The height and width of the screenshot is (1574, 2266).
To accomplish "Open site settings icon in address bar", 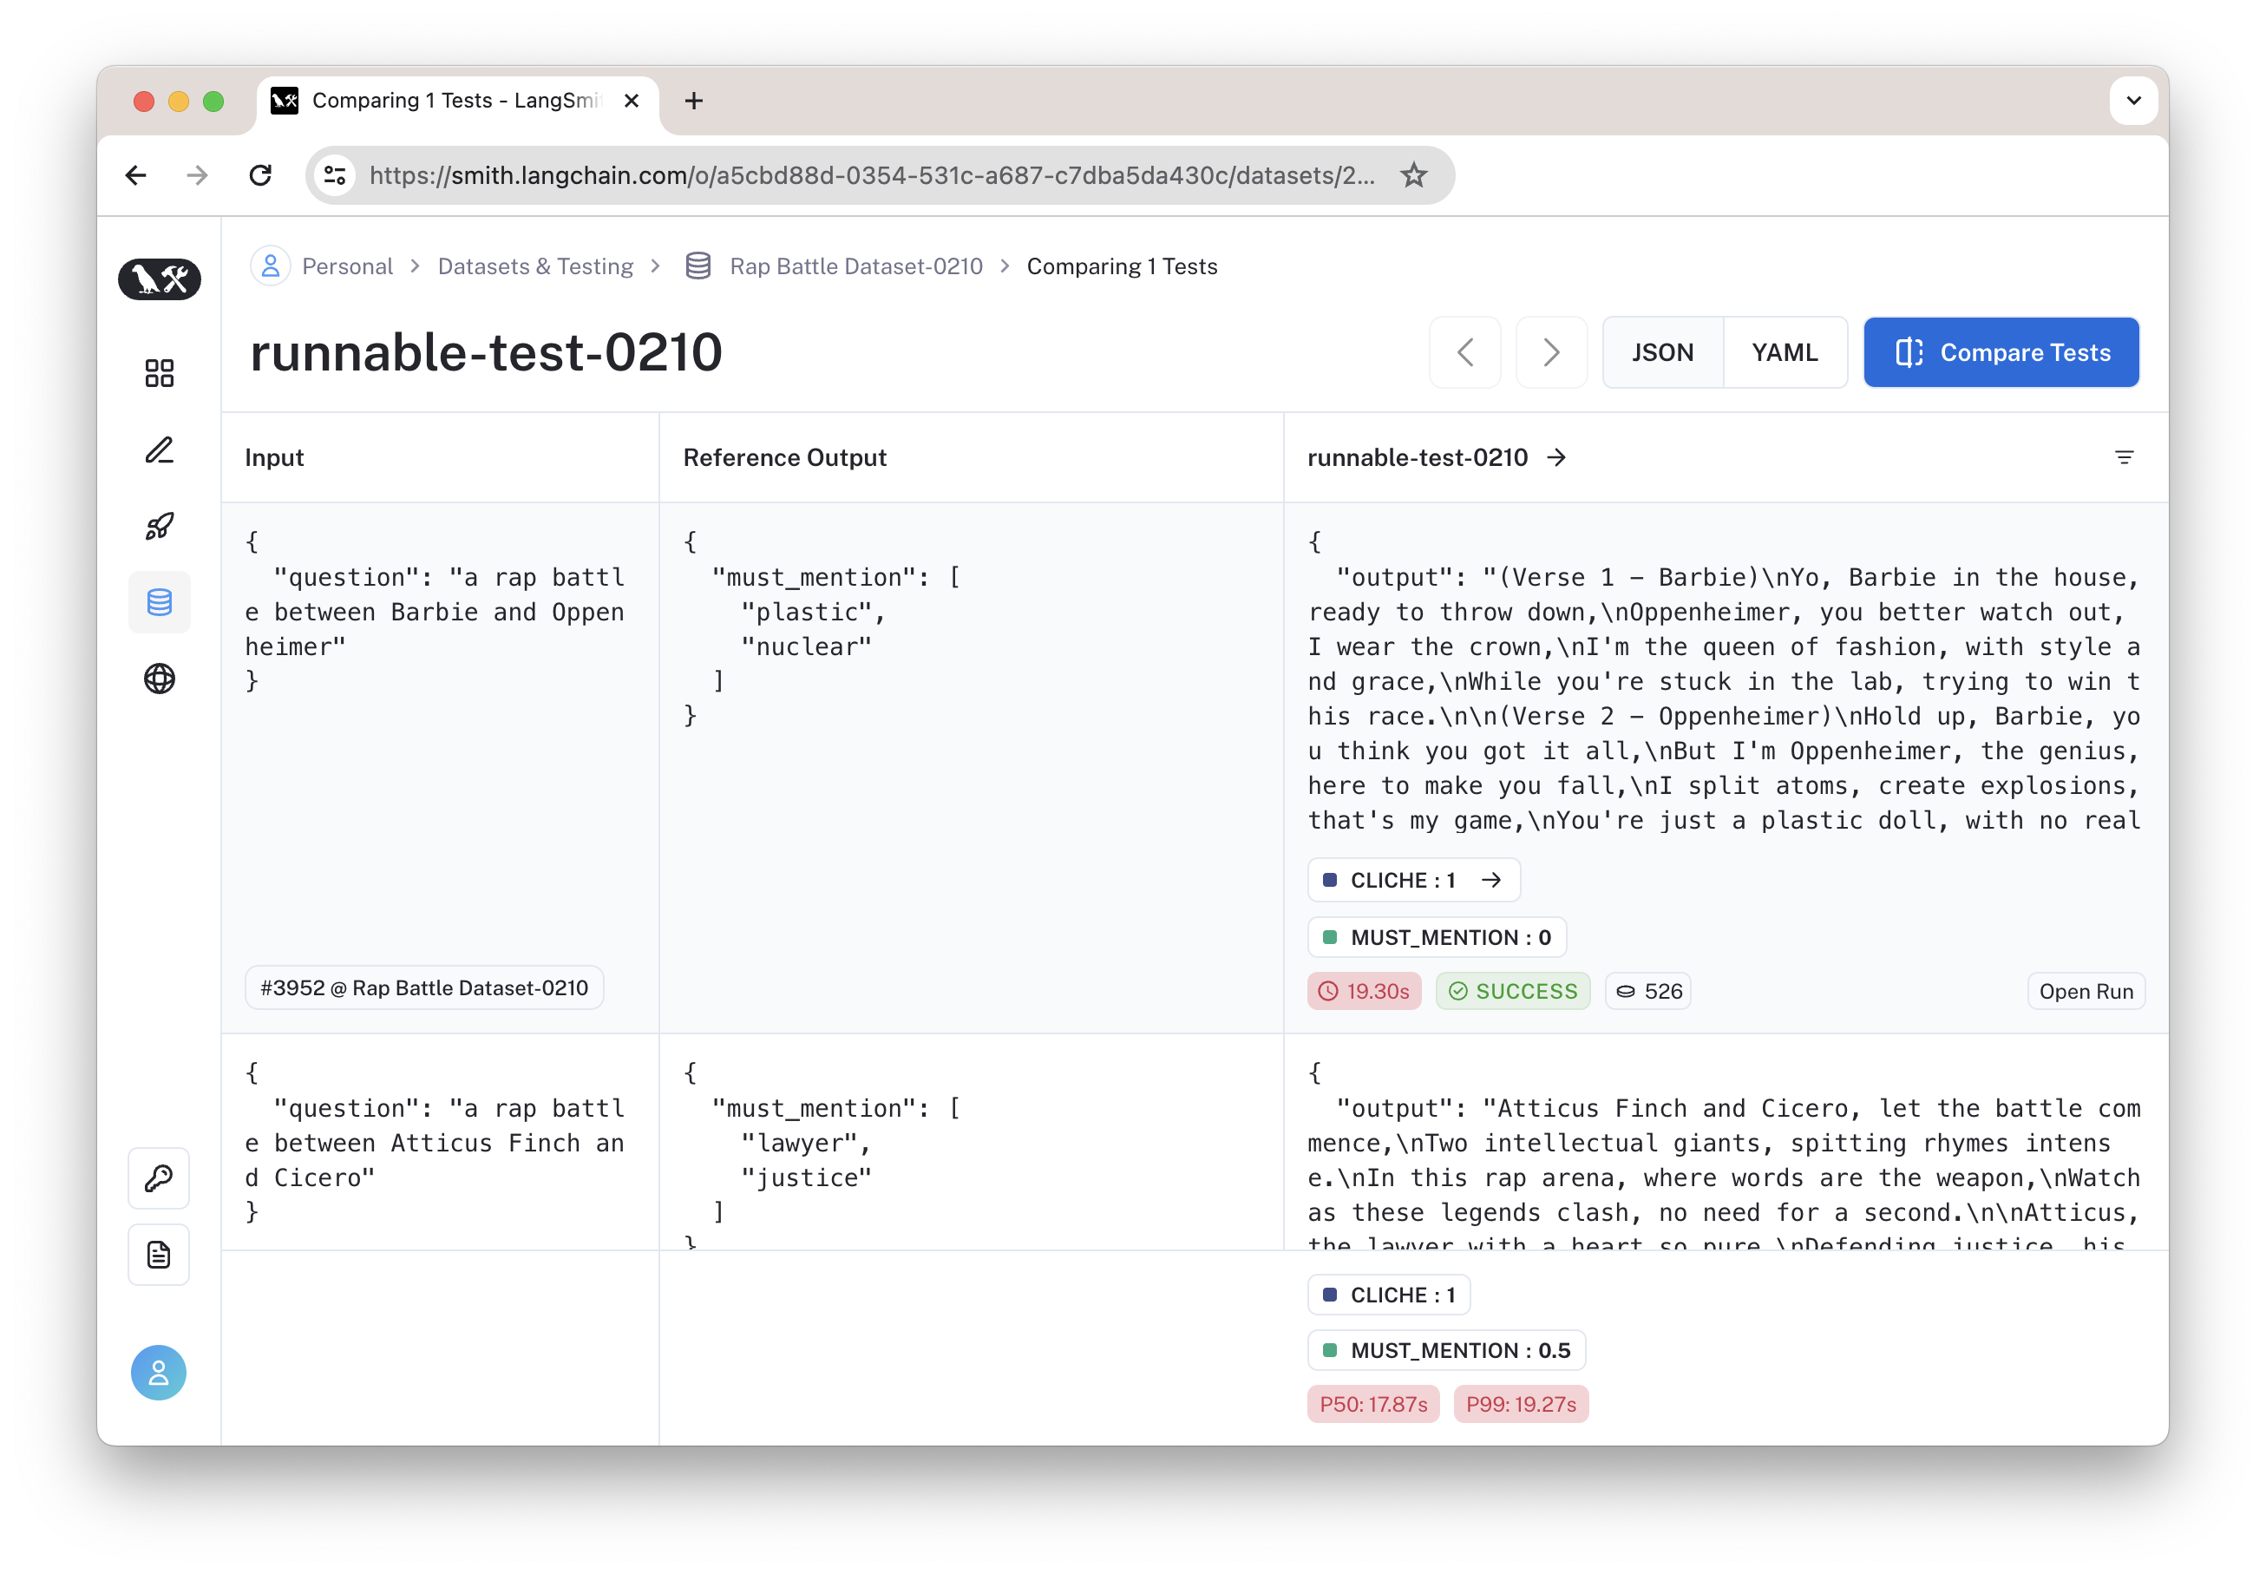I will [335, 175].
